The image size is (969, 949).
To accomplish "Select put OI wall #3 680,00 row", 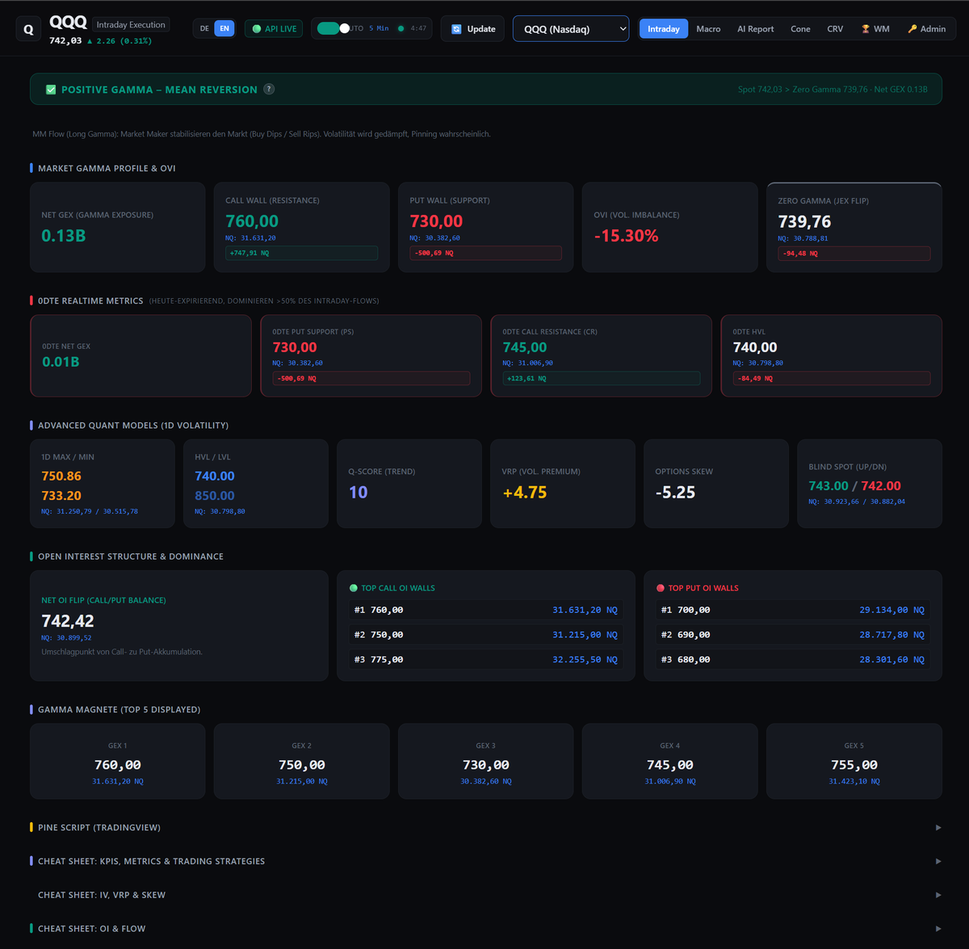I will coord(793,659).
